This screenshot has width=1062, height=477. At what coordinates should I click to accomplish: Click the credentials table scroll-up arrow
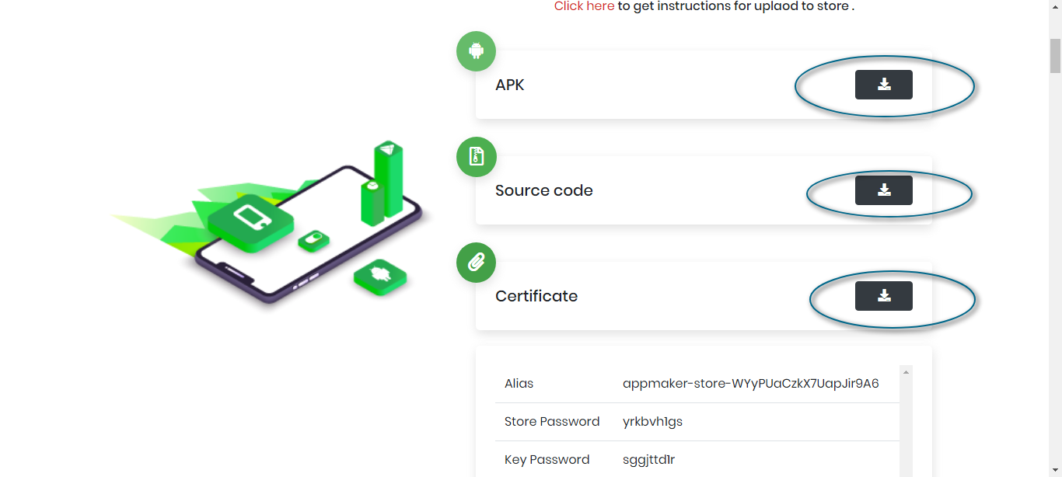(906, 372)
